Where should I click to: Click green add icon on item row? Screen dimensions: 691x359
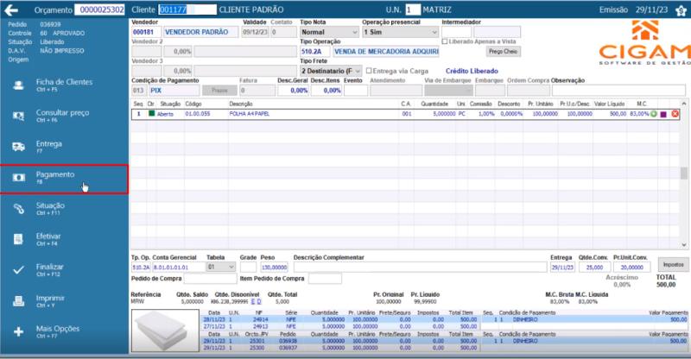point(654,114)
